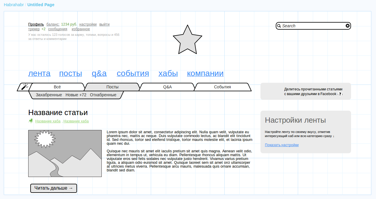Select the magic wand icon before the tabs
This screenshot has height=199, width=376.
[x=25, y=86]
